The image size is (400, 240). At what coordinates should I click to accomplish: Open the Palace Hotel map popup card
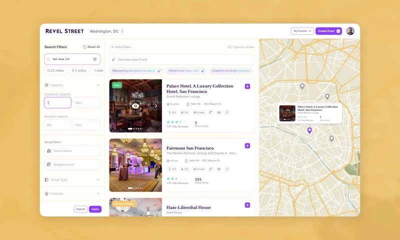point(309,113)
